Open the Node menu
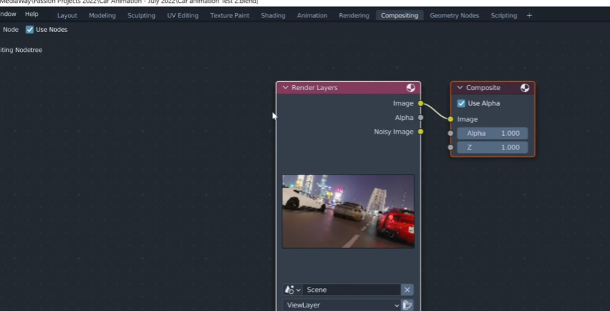Screen dimensions: 610x311 pyautogui.click(x=10, y=30)
